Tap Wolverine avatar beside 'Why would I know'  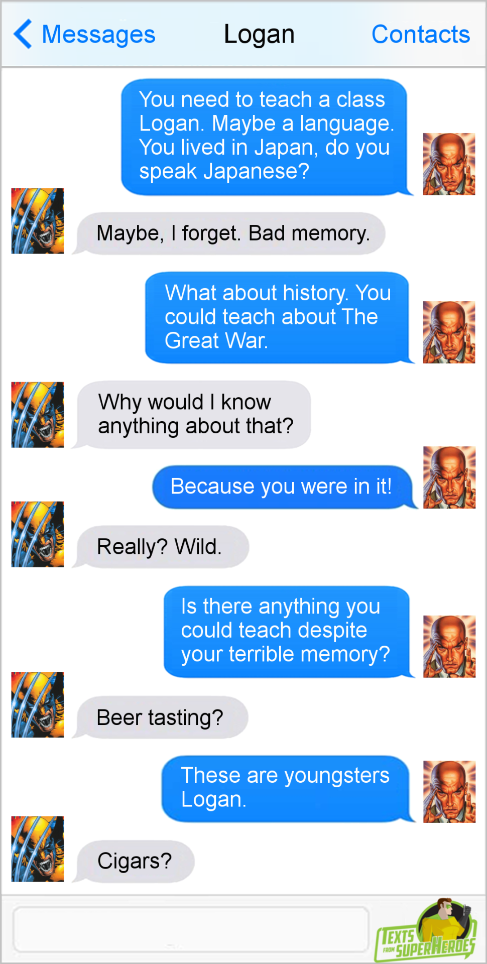click(38, 415)
